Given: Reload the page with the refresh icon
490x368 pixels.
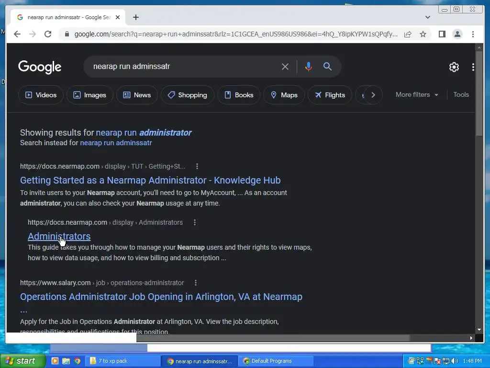Looking at the screenshot, I should tap(48, 34).
